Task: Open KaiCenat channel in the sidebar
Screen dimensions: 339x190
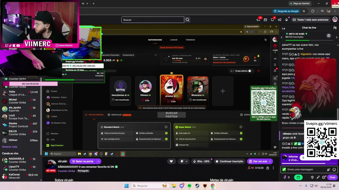Action: (x=20, y=176)
